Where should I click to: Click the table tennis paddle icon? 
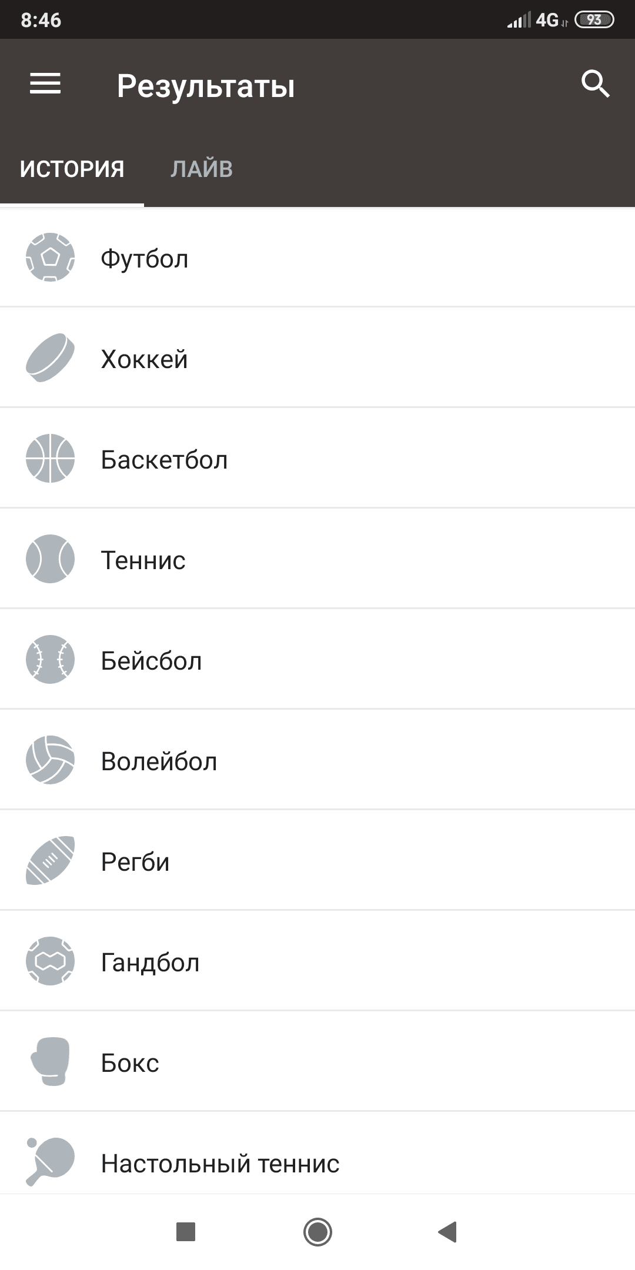click(x=50, y=1162)
